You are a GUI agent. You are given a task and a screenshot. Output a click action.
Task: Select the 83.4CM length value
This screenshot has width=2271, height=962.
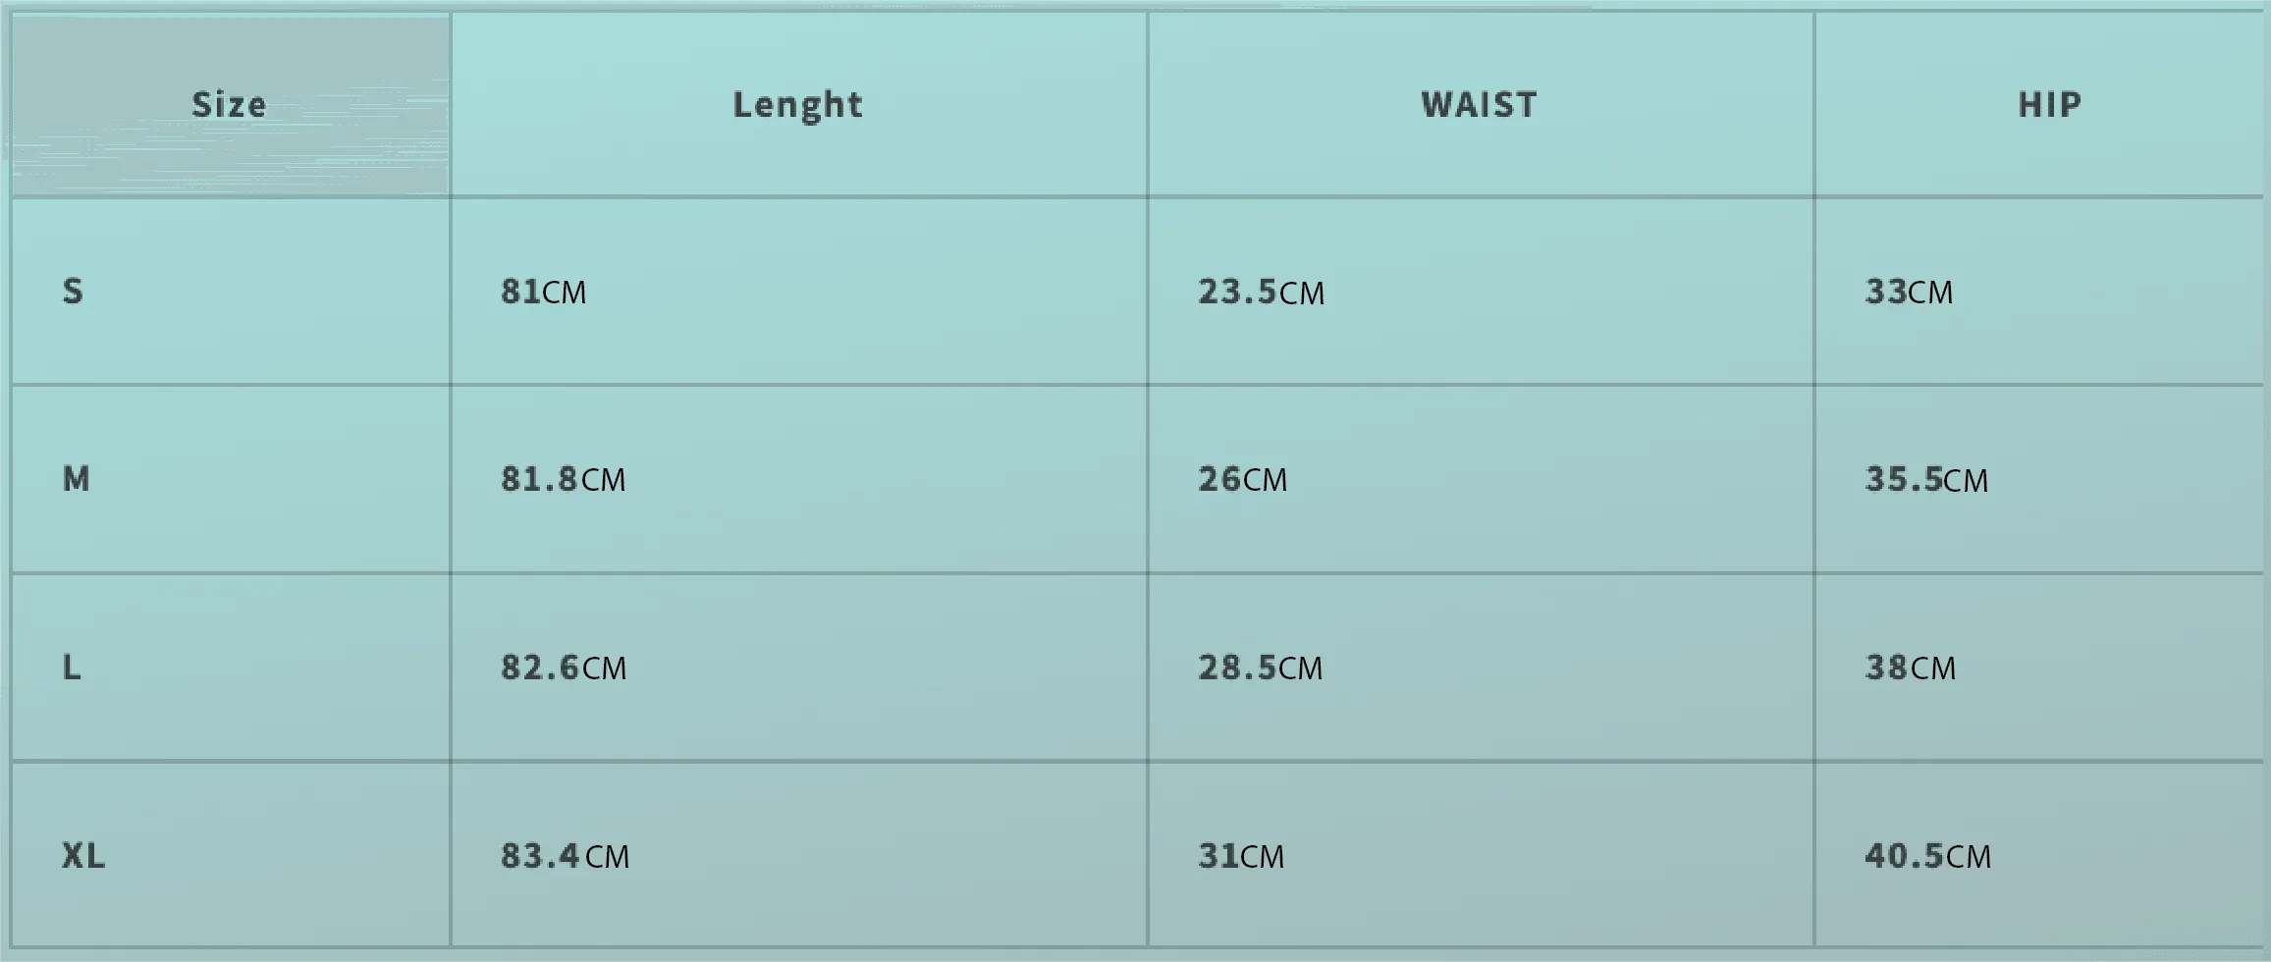click(565, 856)
